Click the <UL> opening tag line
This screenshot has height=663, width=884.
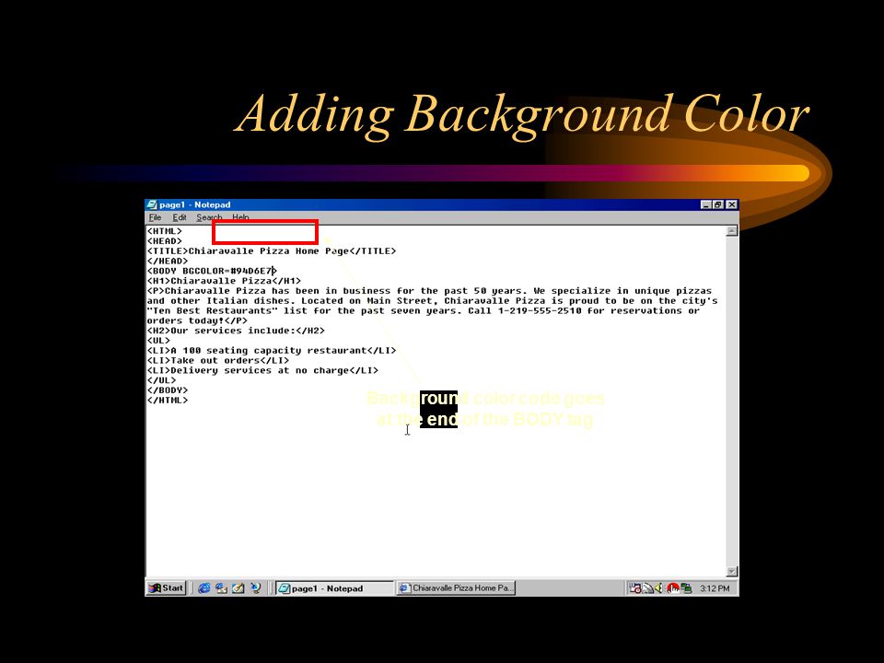pos(158,341)
